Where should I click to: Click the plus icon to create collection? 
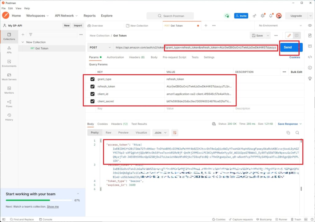[x=23, y=34]
